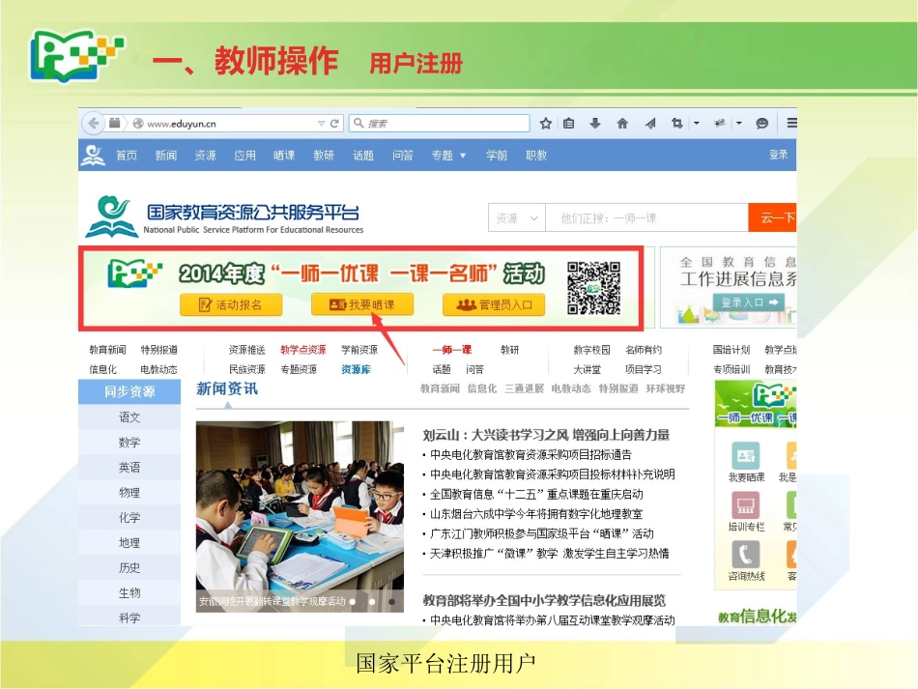Viewport: 918px width, 689px height.
Task: Click the classroom news photo
Action: tap(300, 516)
